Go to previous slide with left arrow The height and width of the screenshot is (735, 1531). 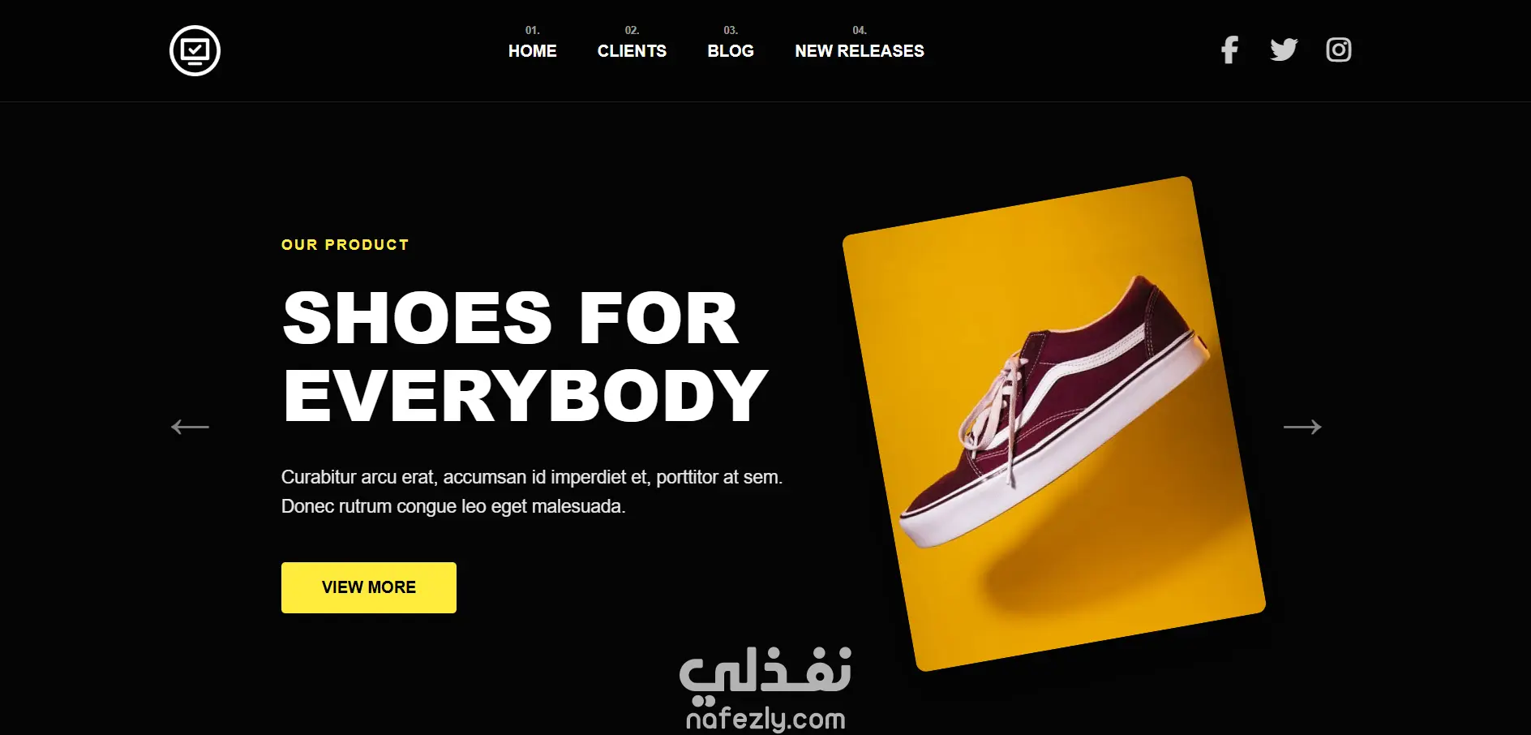coord(190,427)
